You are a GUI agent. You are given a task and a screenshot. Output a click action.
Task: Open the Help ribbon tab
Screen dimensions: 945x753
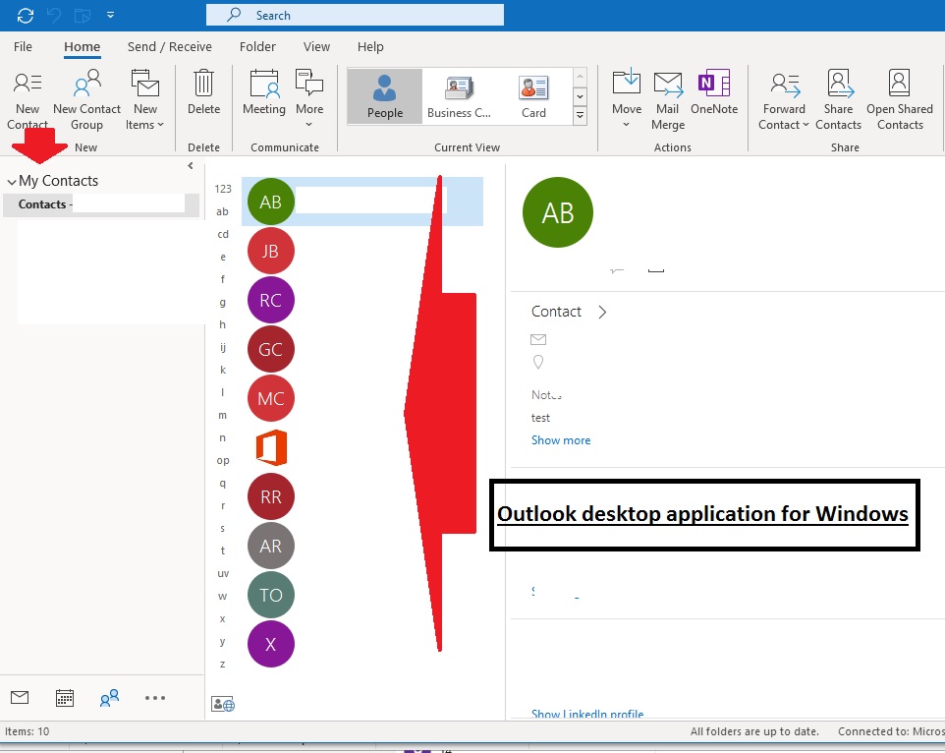point(370,46)
